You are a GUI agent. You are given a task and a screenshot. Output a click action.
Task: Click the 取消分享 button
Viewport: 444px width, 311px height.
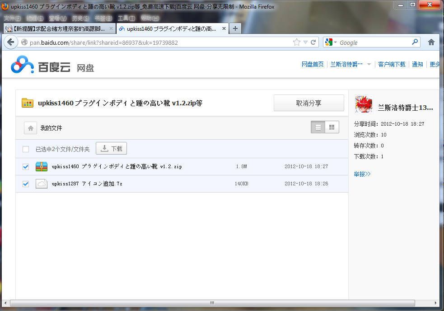coord(308,103)
